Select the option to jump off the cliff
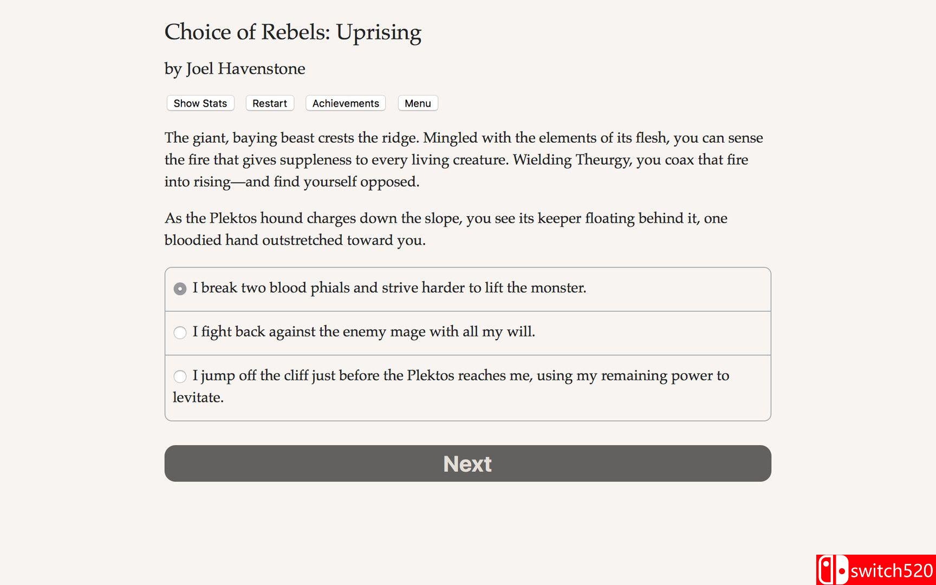The image size is (936, 585). click(180, 376)
